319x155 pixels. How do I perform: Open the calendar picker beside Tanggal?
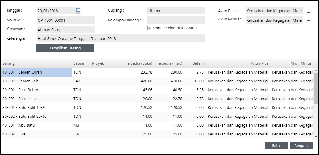(x=78, y=11)
